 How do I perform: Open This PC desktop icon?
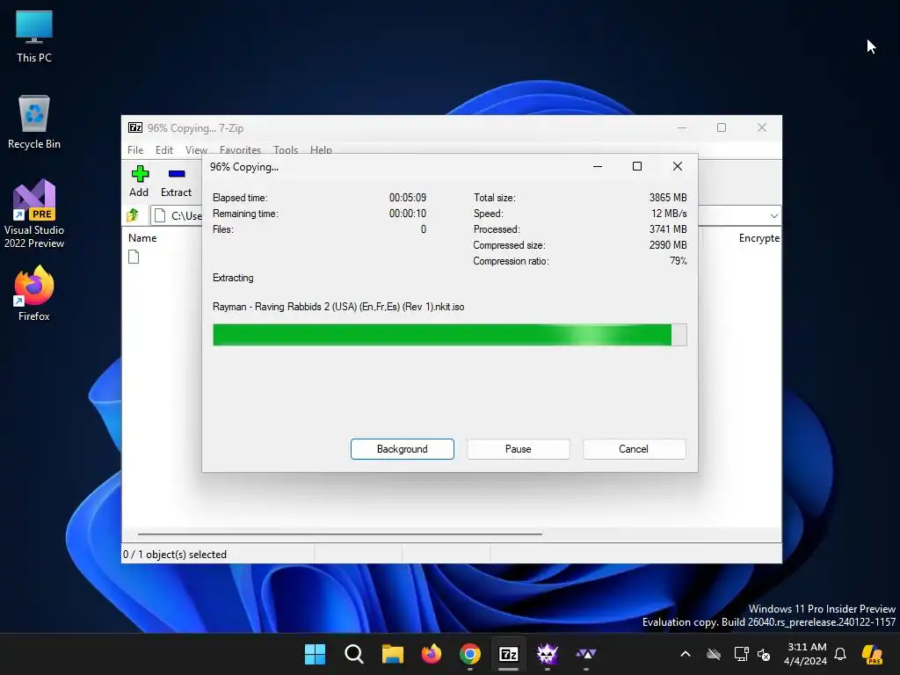(34, 35)
